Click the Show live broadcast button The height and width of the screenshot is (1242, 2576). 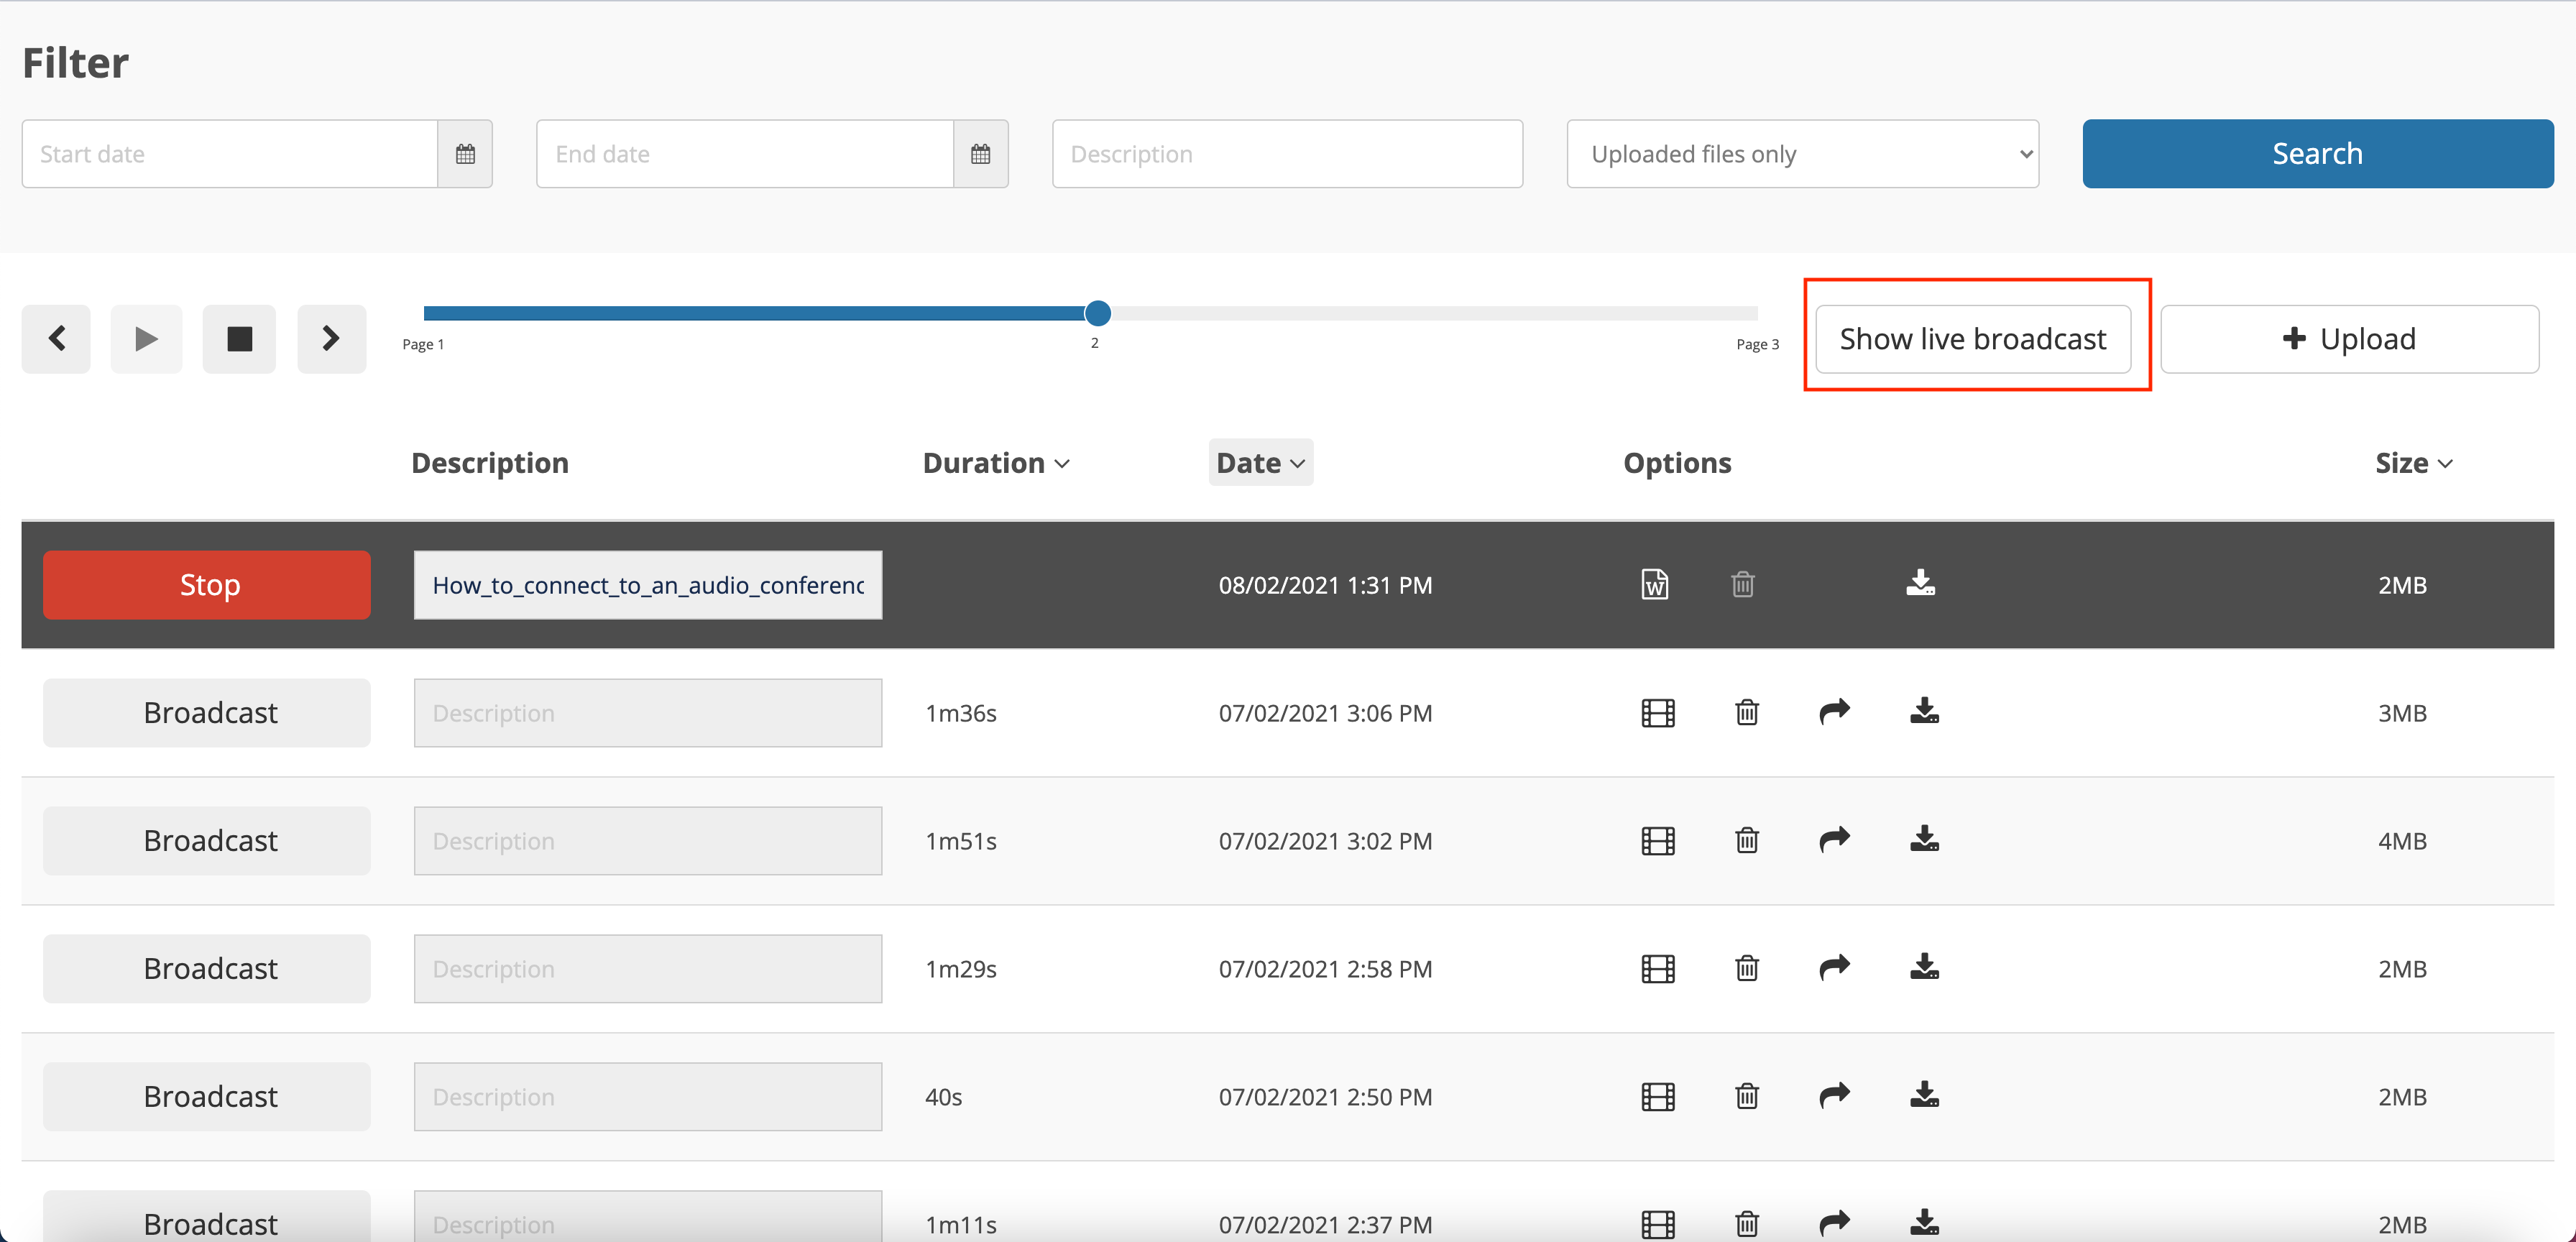tap(1972, 339)
